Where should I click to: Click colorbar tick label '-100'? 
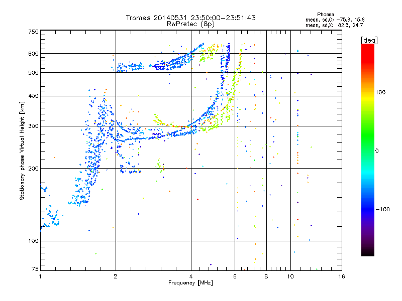click(x=382, y=209)
